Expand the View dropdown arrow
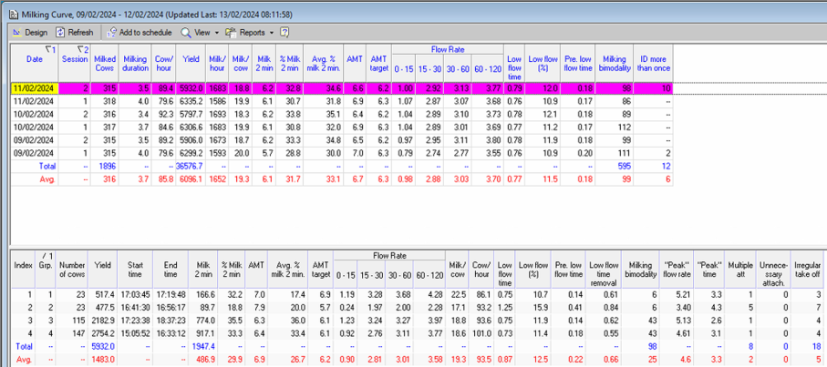Image resolution: width=827 pixels, height=367 pixels. (x=216, y=32)
